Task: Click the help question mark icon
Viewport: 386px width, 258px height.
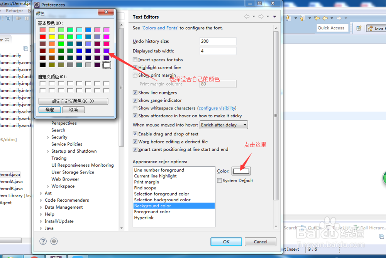Action: 43,241
